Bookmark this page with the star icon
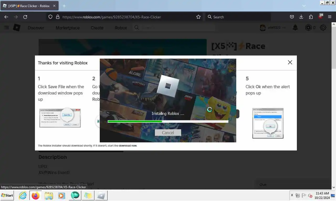This screenshot has width=336, height=201. pyautogui.click(x=198, y=17)
